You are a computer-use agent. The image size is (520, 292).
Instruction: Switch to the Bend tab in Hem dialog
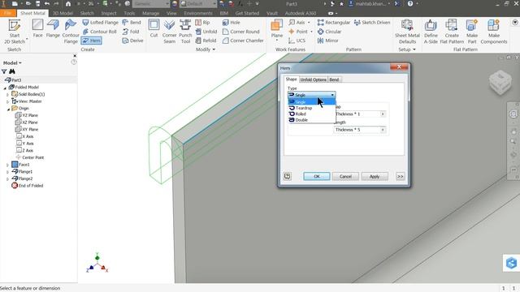click(334, 79)
